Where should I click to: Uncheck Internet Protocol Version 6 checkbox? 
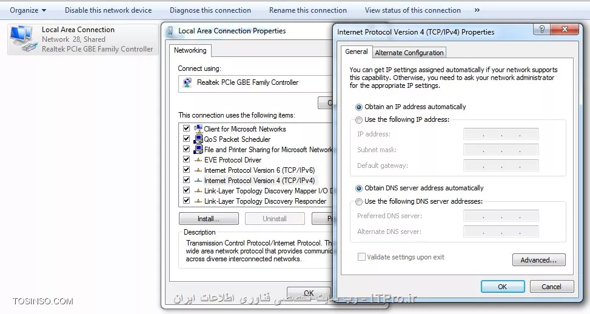[186, 170]
